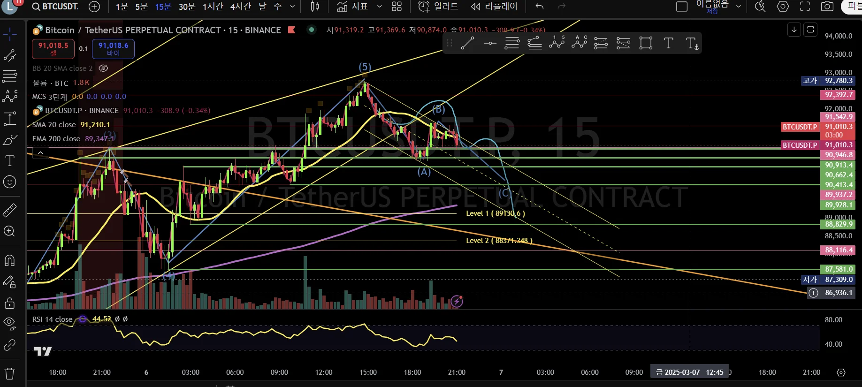Image resolution: width=862 pixels, height=387 pixels.
Task: Open chart settings hexagon icon
Action: tap(783, 7)
